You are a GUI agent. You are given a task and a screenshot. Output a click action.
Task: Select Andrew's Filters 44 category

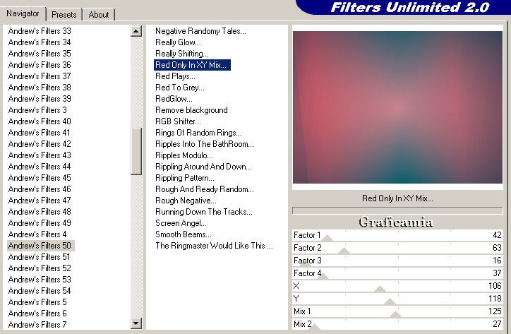point(40,167)
